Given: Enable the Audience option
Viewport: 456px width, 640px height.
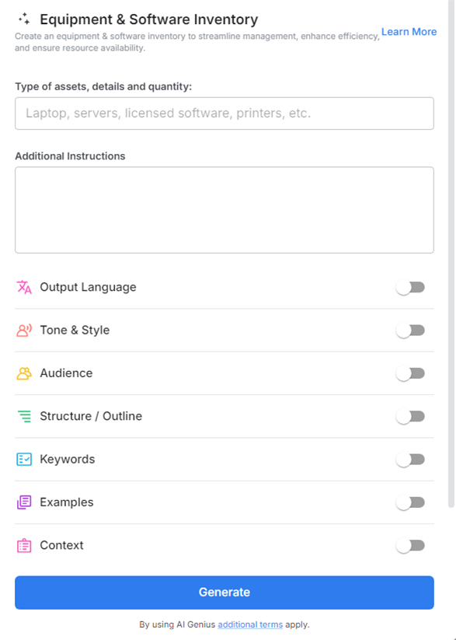Looking at the screenshot, I should click(x=411, y=373).
